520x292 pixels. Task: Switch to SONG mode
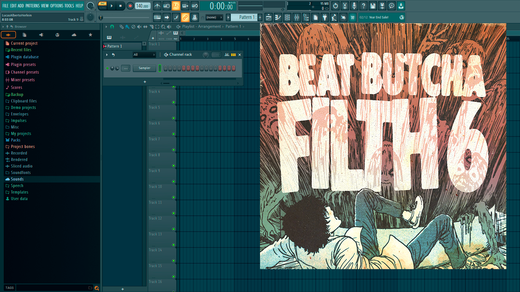(x=102, y=8)
